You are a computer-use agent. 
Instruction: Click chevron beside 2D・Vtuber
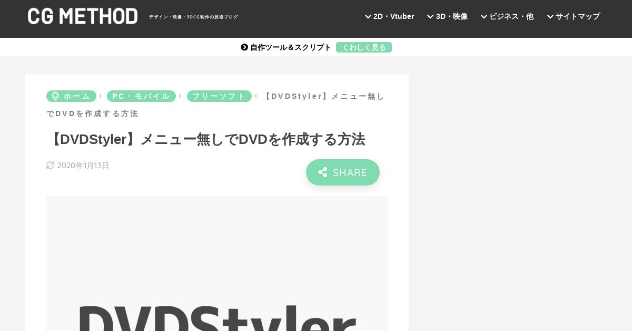(368, 16)
